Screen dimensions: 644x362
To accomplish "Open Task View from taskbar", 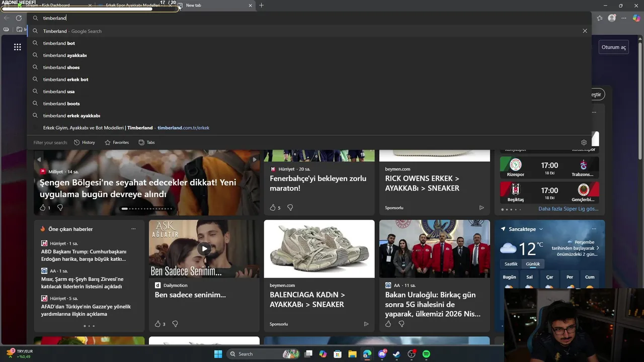I will (308, 354).
